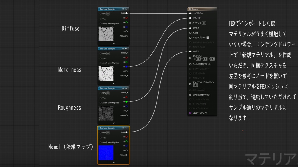Collapse the Diffuse node using its header chevron
The height and width of the screenshot is (167, 298).
pyautogui.click(x=126, y=9)
